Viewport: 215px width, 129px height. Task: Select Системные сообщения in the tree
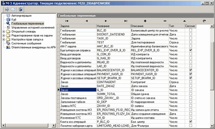(x=25, y=43)
